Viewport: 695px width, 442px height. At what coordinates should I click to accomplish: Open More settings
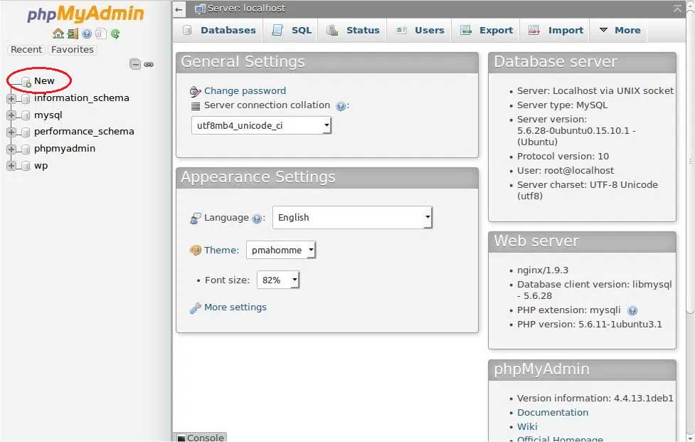click(x=238, y=307)
